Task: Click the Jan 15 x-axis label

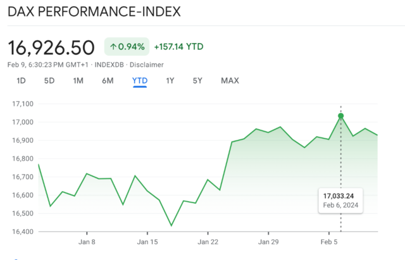Action: 147,242
